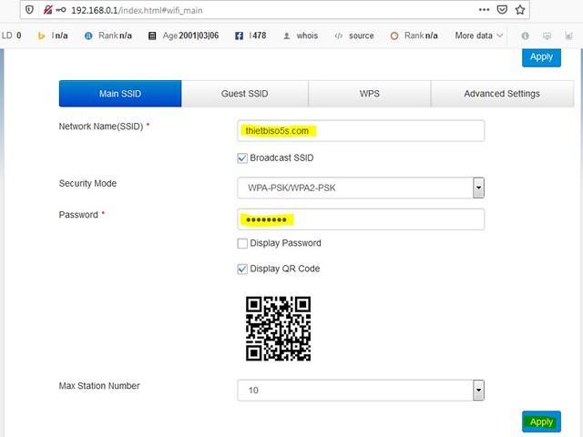Click the shield tracking protection icon

point(29,10)
